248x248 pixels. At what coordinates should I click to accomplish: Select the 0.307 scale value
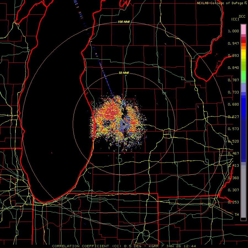(x=233, y=190)
